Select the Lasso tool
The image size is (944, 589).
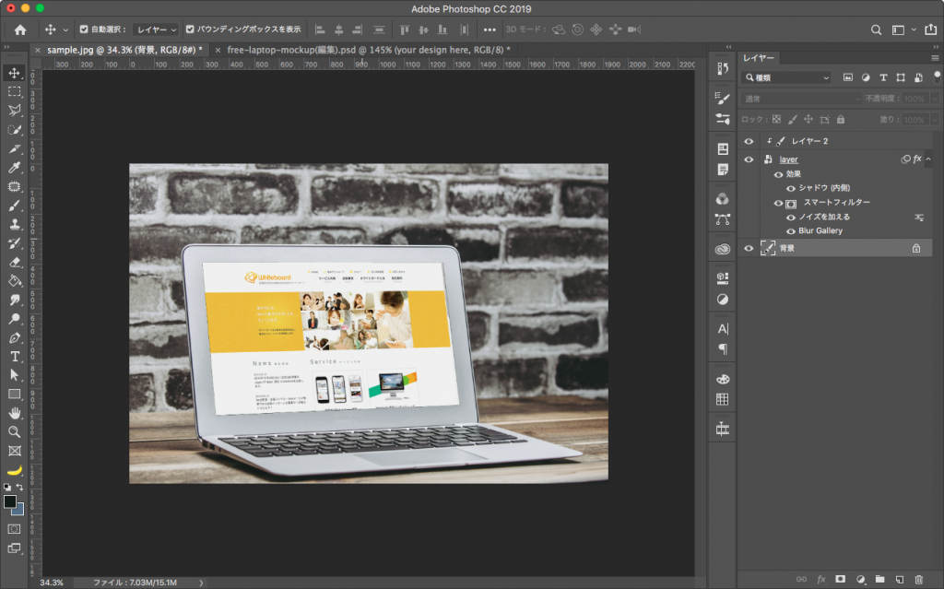[12, 110]
